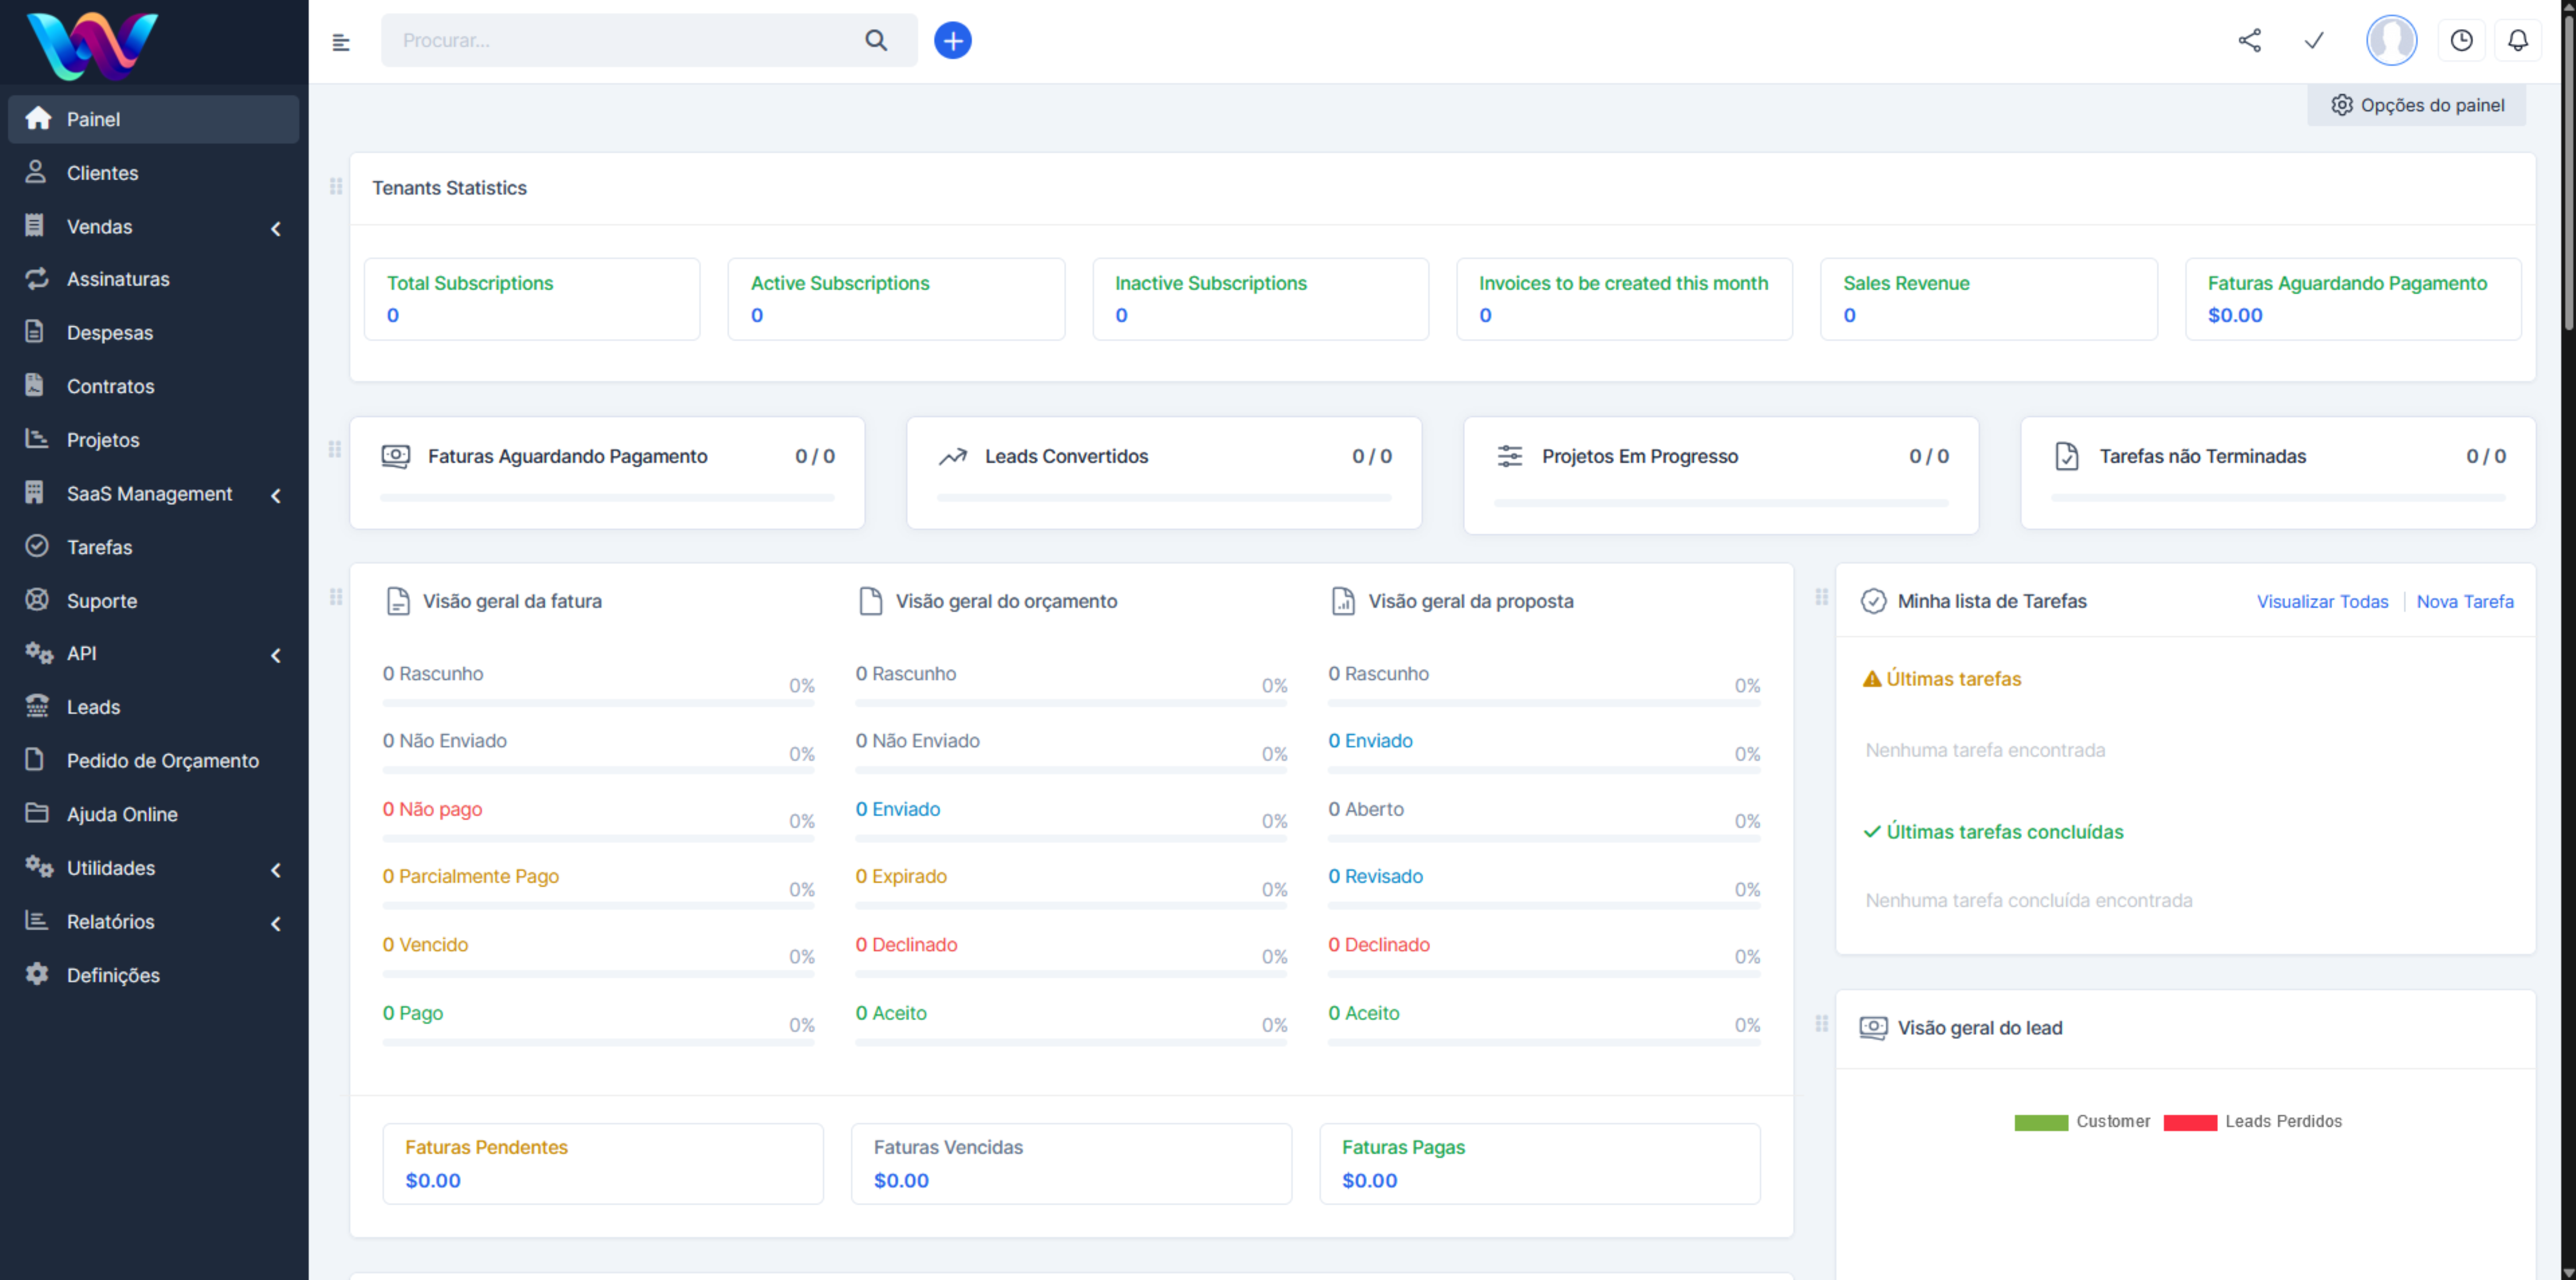Viewport: 2576px width, 1280px height.
Task: Open Clientes in the sidebar
Action: (x=102, y=173)
